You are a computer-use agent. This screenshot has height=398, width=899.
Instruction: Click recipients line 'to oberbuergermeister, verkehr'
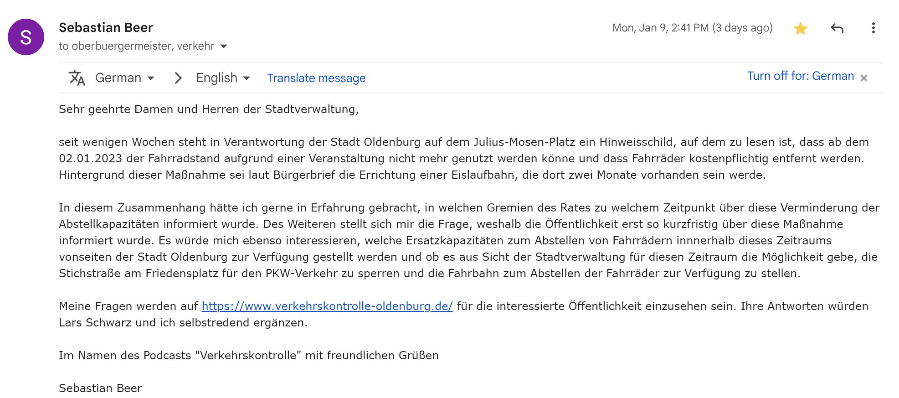point(136,47)
